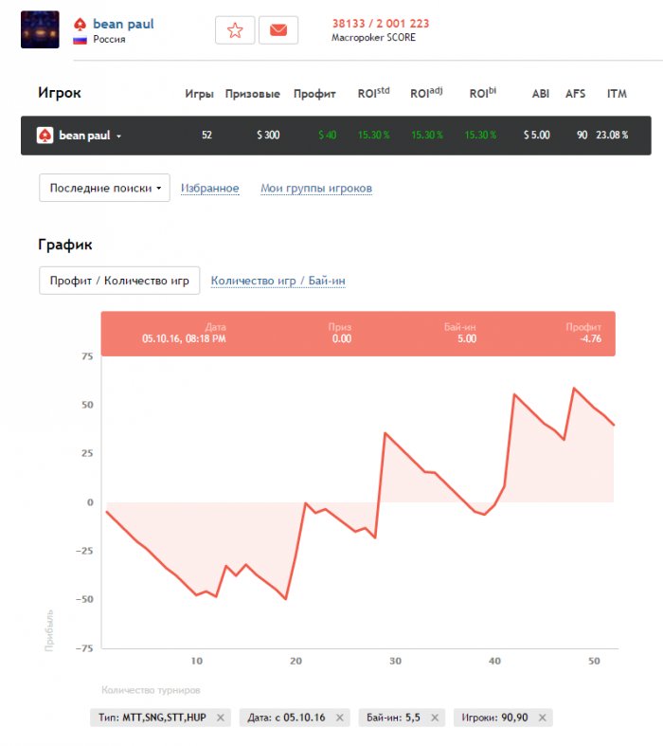This screenshot has width=663, height=746.
Task: Click the envelope message icon button
Action: (278, 30)
